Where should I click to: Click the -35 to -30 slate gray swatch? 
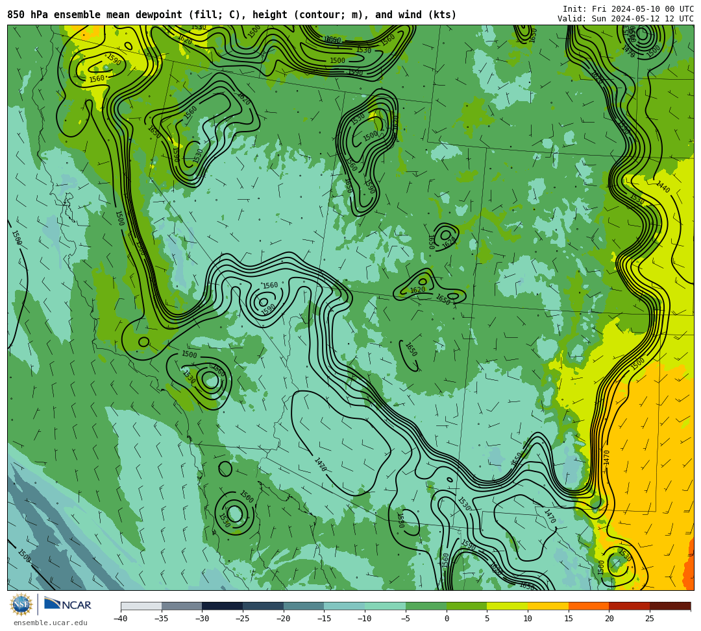182,606
